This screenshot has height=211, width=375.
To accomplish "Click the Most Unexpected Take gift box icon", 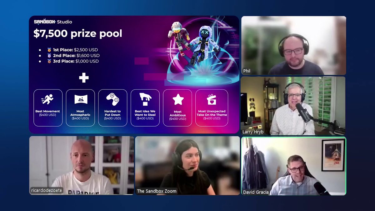I will tap(212, 99).
